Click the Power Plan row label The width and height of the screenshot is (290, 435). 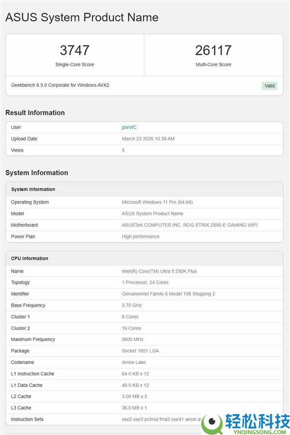point(23,237)
